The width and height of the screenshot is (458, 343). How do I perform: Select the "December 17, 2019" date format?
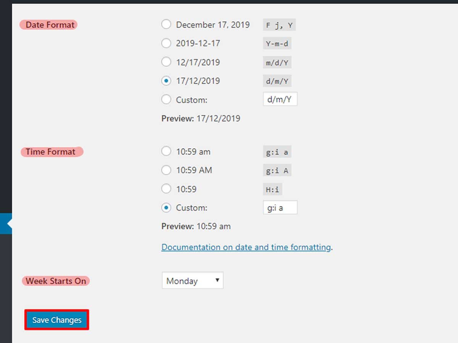(166, 24)
